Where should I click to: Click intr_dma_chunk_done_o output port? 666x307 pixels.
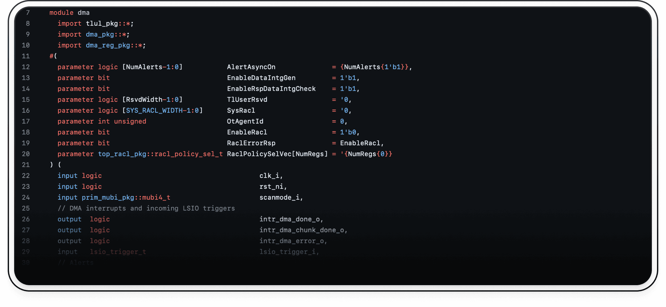tap(302, 230)
